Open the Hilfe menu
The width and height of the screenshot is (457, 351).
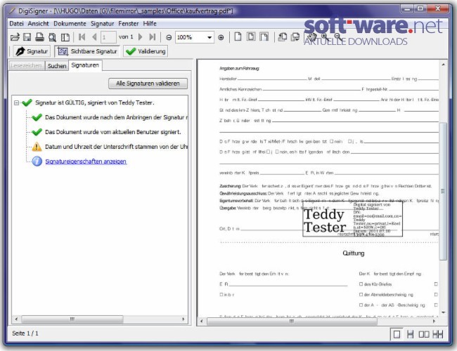150,24
